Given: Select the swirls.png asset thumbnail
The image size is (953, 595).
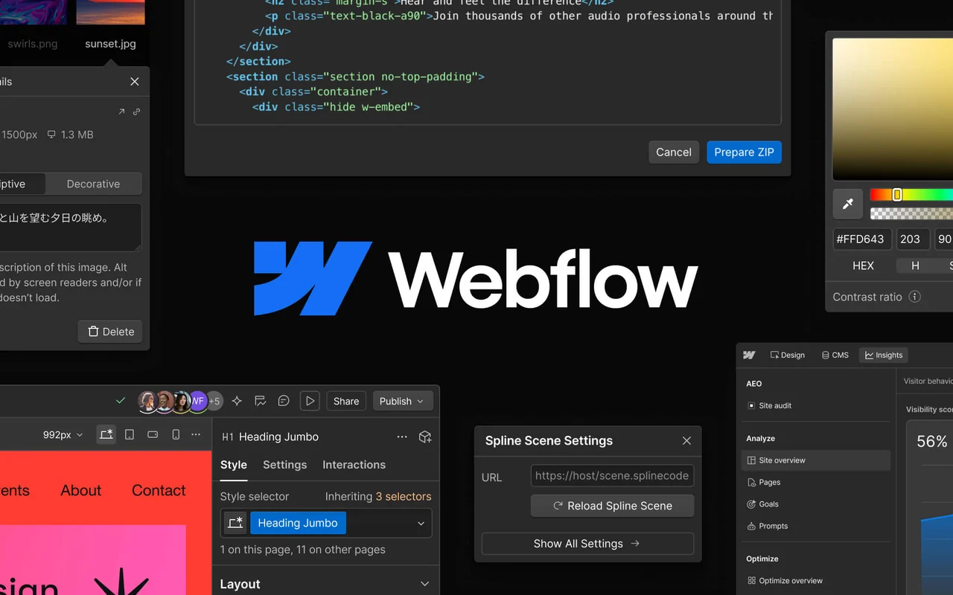Looking at the screenshot, I should pyautogui.click(x=33, y=12).
